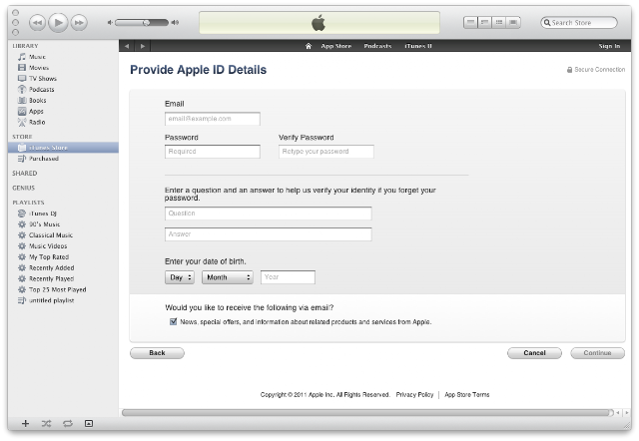Viewport: 639px width, 441px height.
Task: Toggle shuffle at bottom bar
Action: coord(47,423)
